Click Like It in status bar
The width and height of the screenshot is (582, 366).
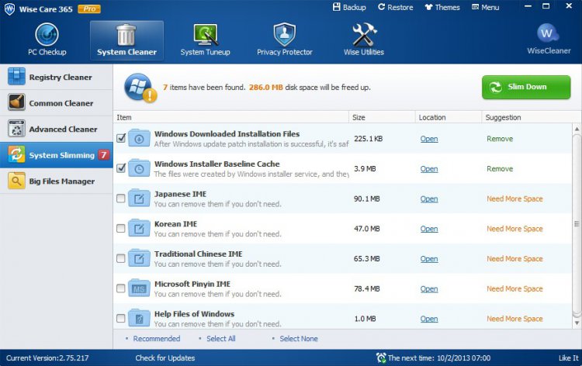point(569,357)
